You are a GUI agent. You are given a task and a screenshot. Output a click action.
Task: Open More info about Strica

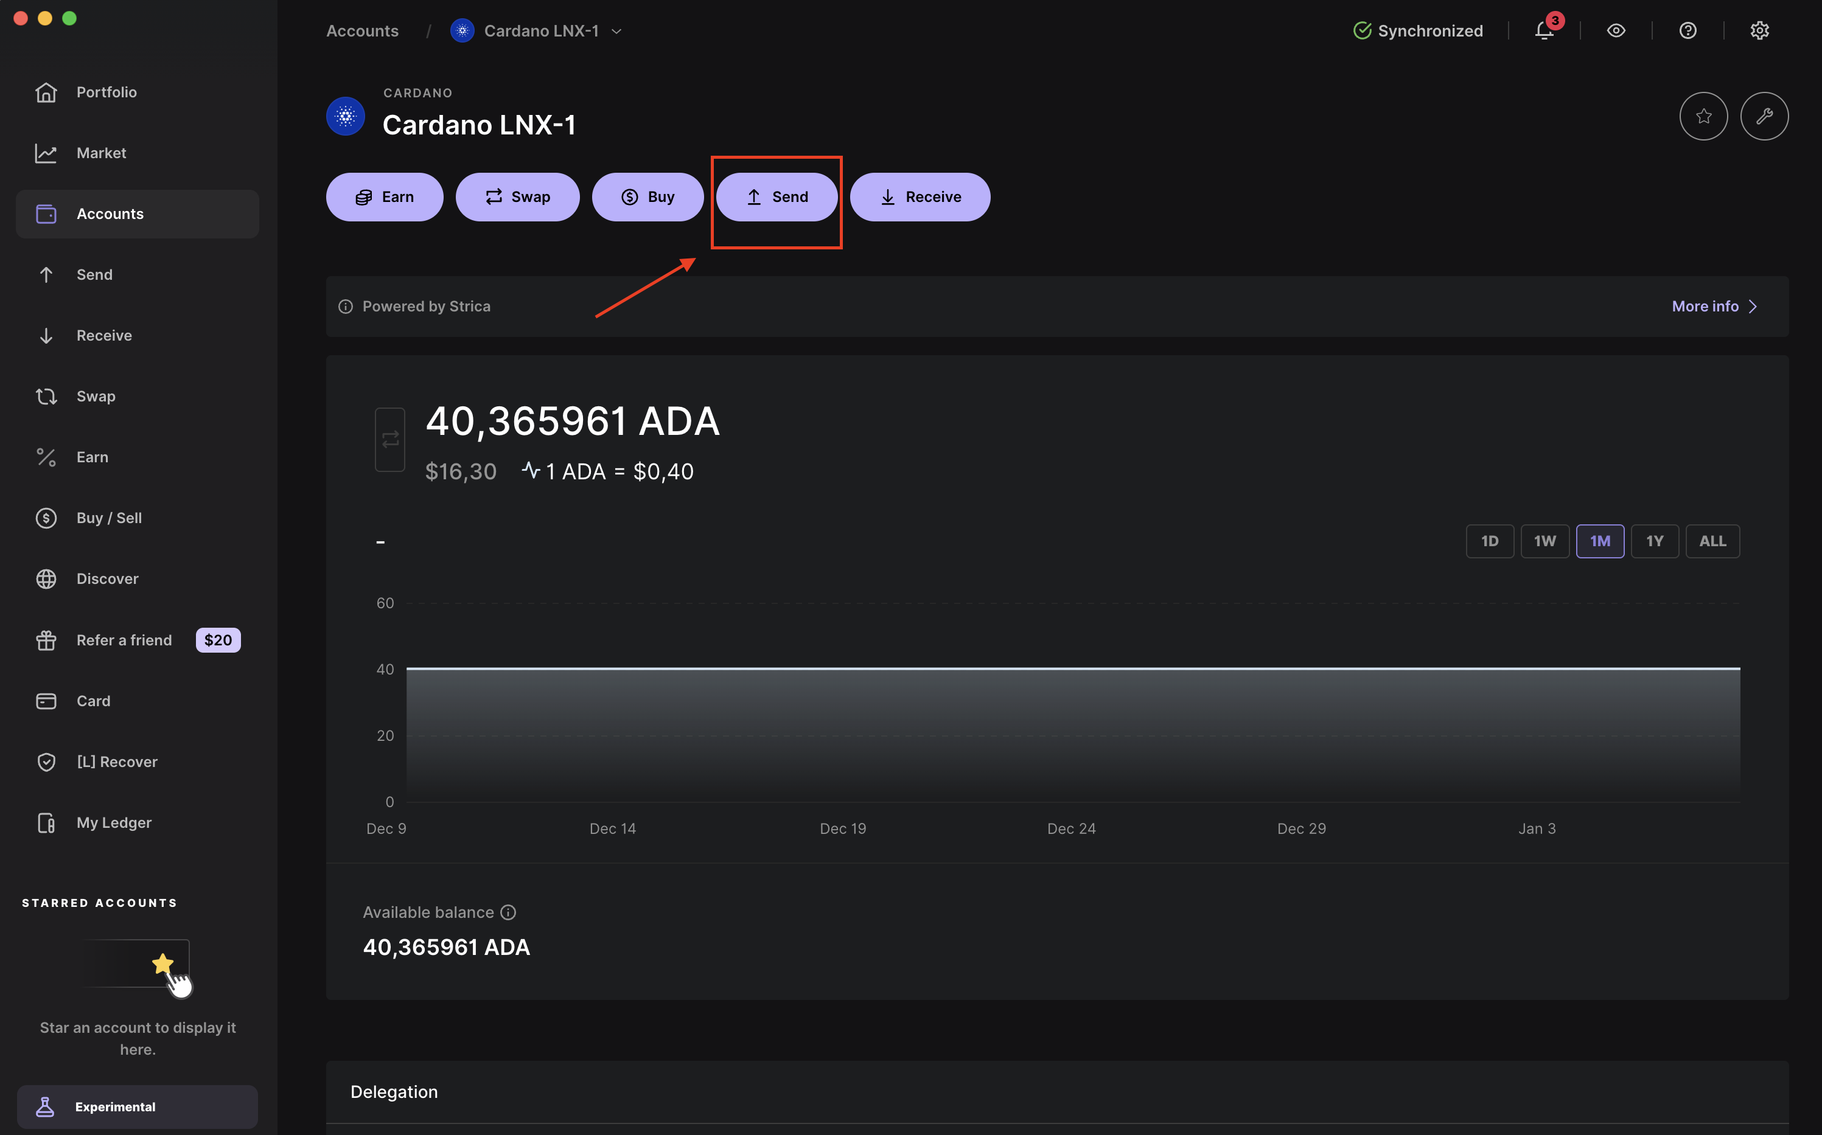pyautogui.click(x=1714, y=305)
